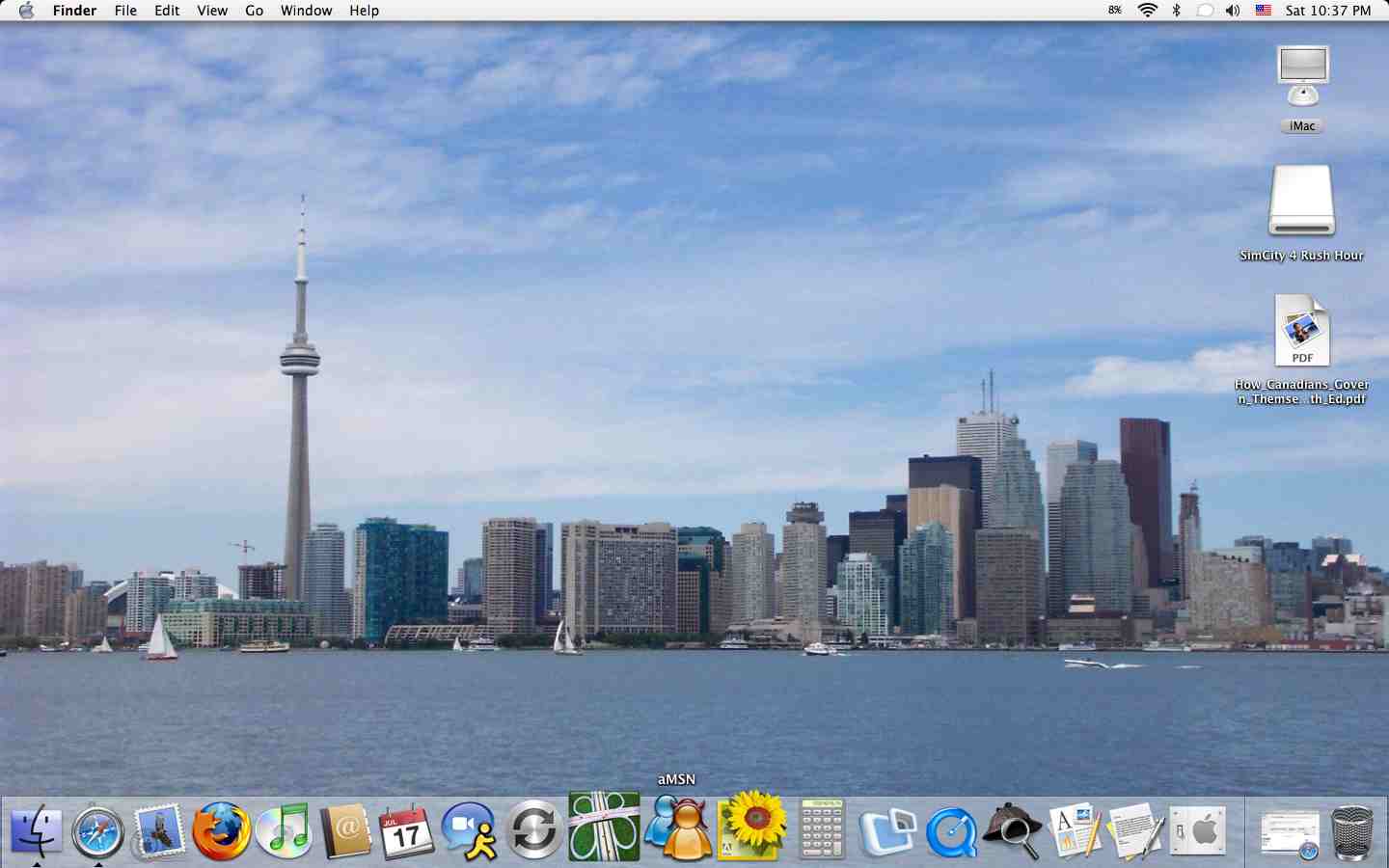Open Calculator from the dock
This screenshot has width=1389, height=868.
[x=822, y=829]
